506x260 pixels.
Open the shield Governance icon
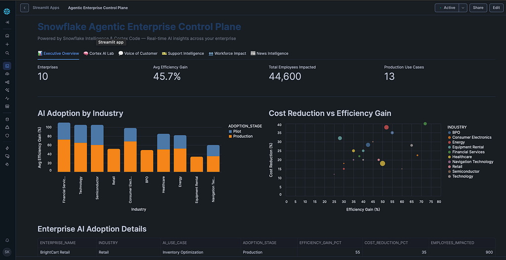coord(7,136)
